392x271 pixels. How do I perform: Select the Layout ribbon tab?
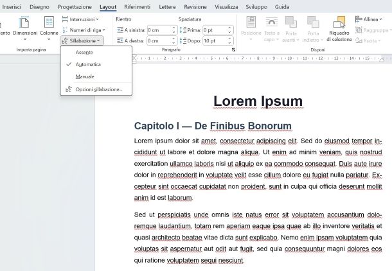(x=108, y=7)
